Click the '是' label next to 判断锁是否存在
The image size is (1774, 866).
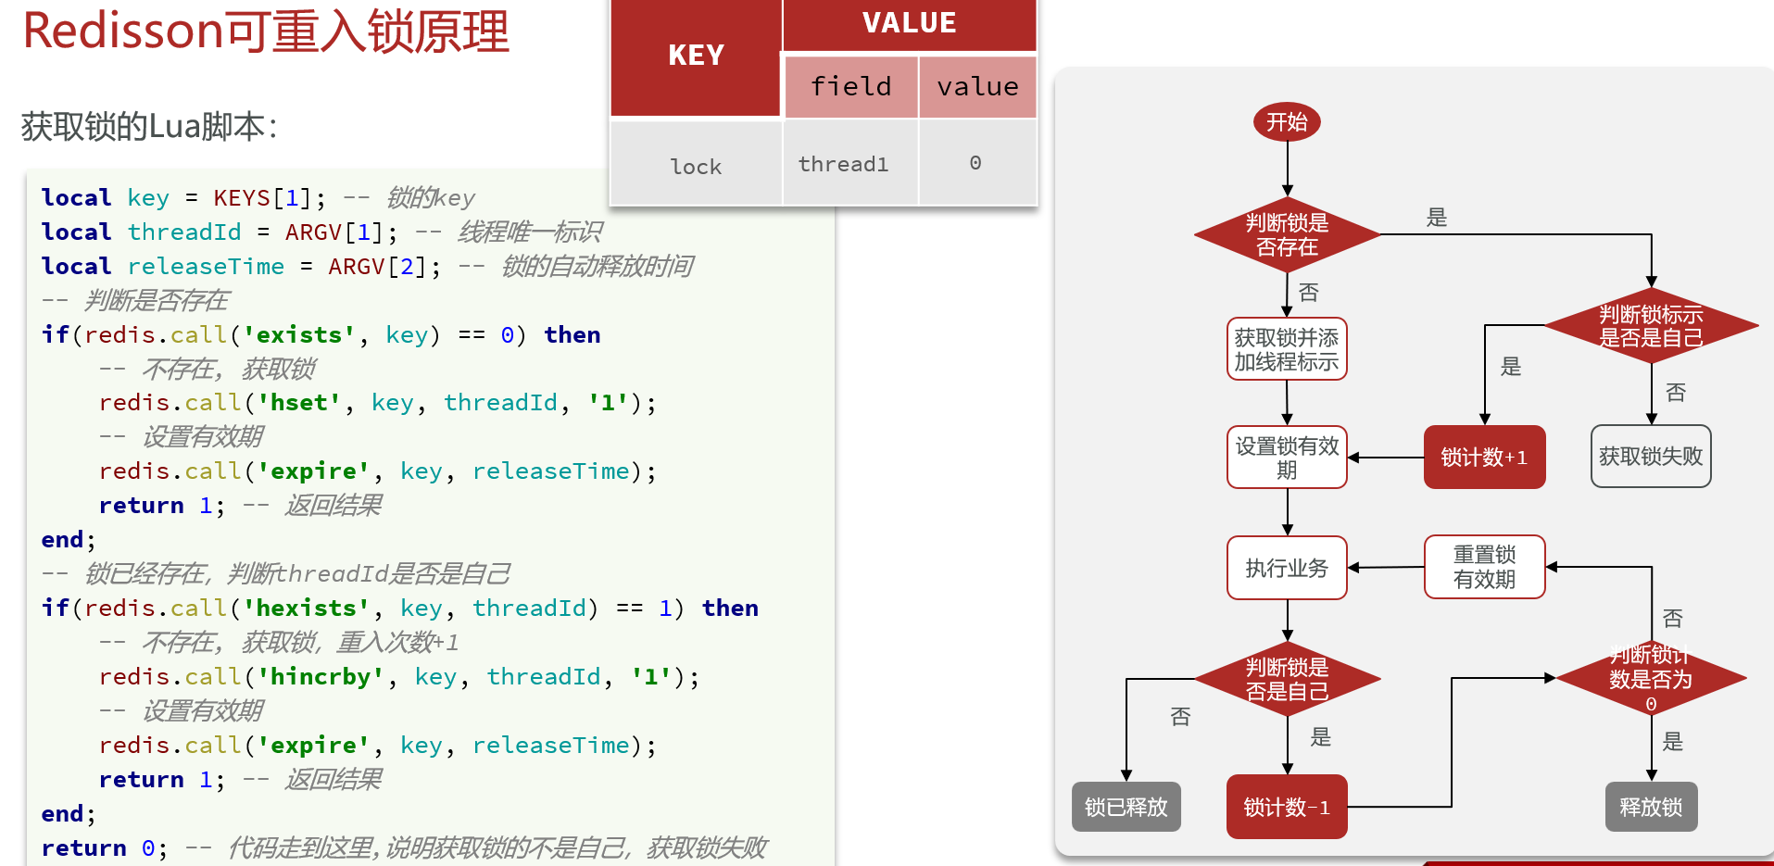pyautogui.click(x=1436, y=218)
